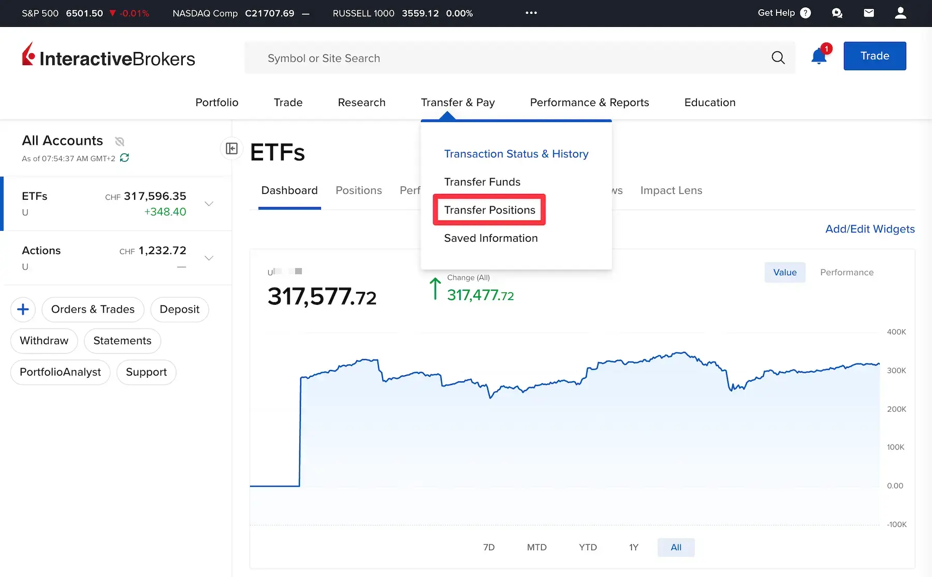Show more tickers with the three-dots icon
This screenshot has width=932, height=577.
[x=531, y=13]
